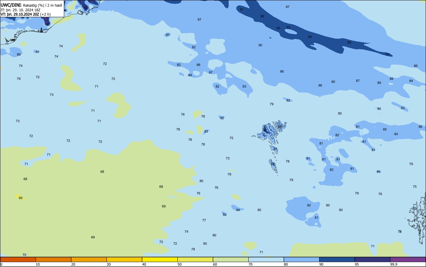This screenshot has width=426, height=267.
Task: Click the legend scale label 95
Action: coord(357,264)
